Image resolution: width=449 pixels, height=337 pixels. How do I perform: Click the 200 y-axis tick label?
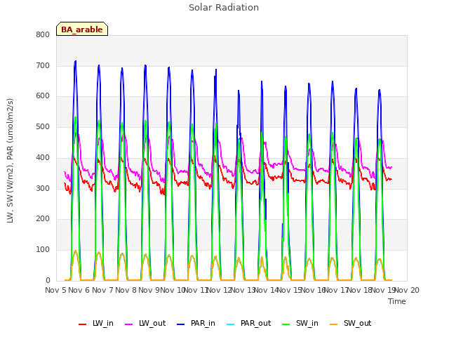click(x=43, y=219)
